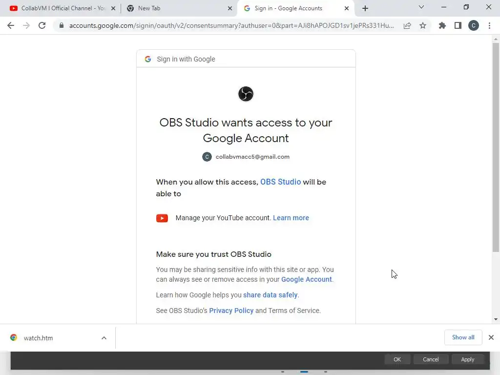Click the Sign in with Google header text

pyautogui.click(x=186, y=59)
